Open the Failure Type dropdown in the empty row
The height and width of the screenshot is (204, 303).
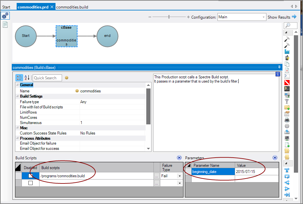tap(180, 183)
